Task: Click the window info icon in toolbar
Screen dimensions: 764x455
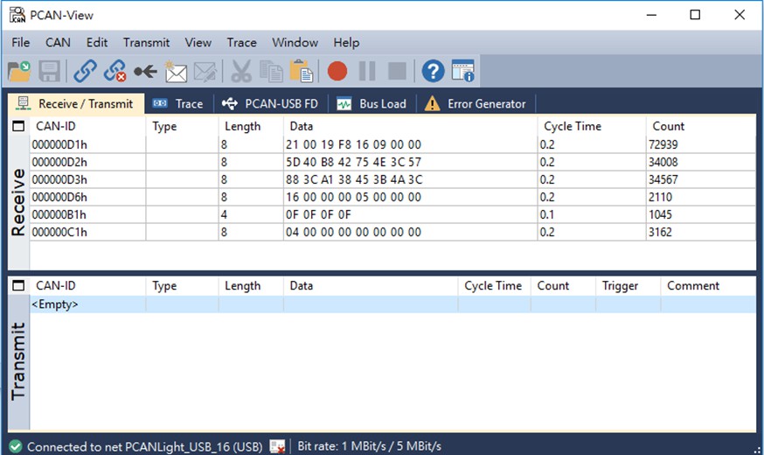Action: point(462,71)
